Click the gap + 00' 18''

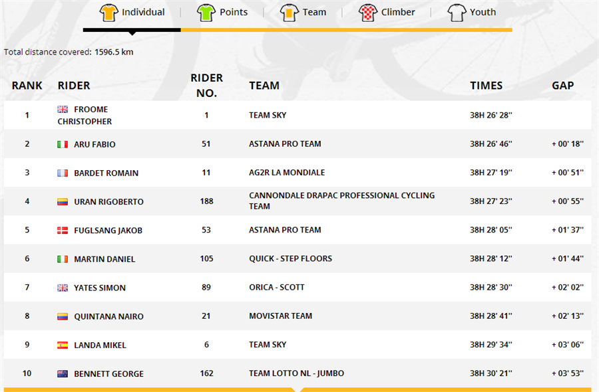coord(568,144)
